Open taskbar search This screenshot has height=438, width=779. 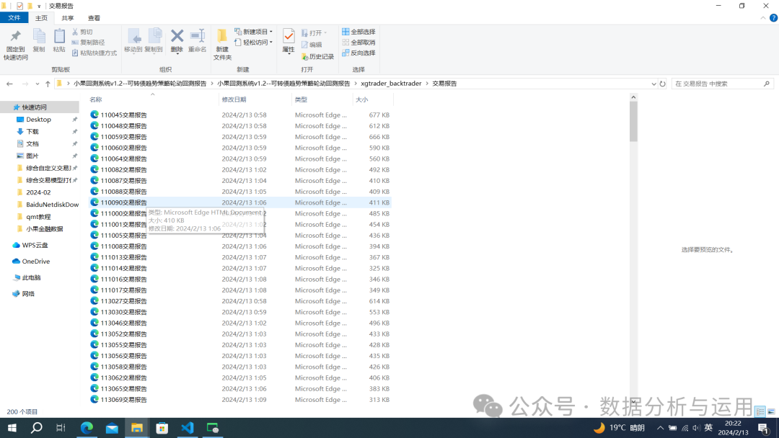(x=36, y=428)
